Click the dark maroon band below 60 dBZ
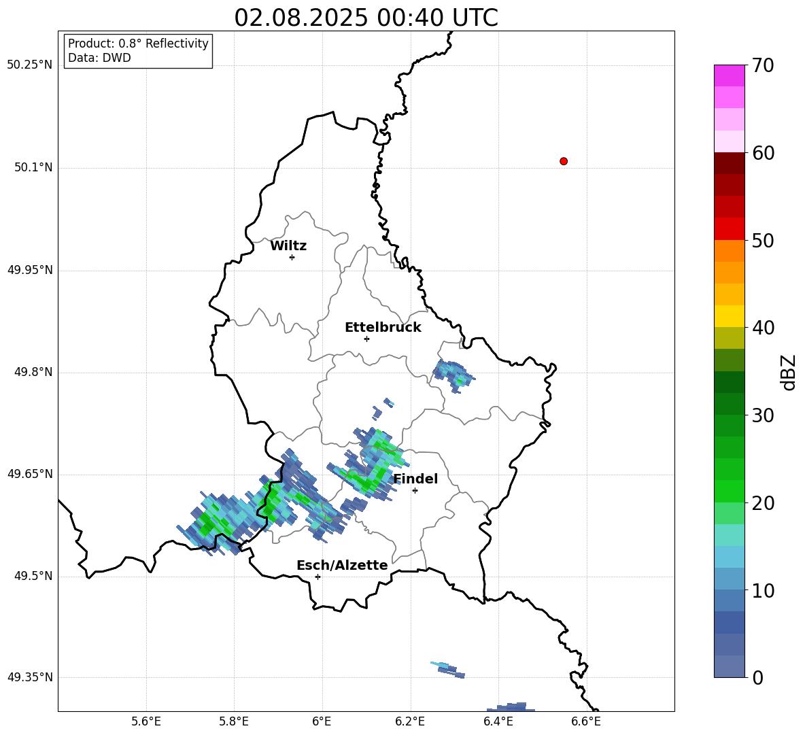 pyautogui.click(x=729, y=163)
